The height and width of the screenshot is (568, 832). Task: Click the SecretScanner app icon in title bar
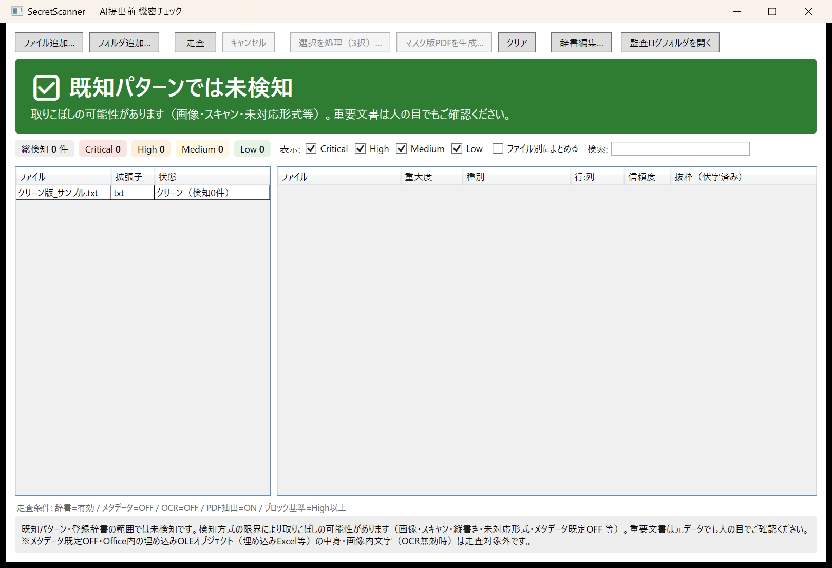click(17, 11)
